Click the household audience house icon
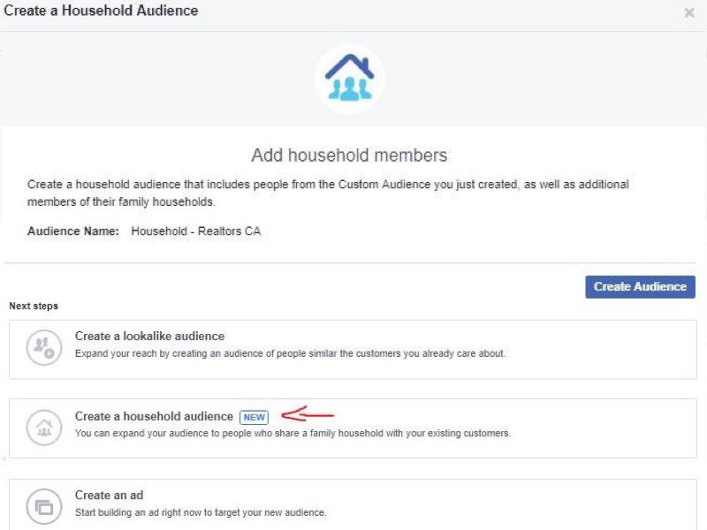Screen dimensions: 707x530 click(43, 428)
